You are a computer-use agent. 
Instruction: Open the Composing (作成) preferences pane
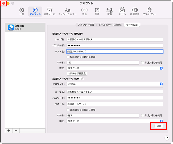(x=97, y=11)
